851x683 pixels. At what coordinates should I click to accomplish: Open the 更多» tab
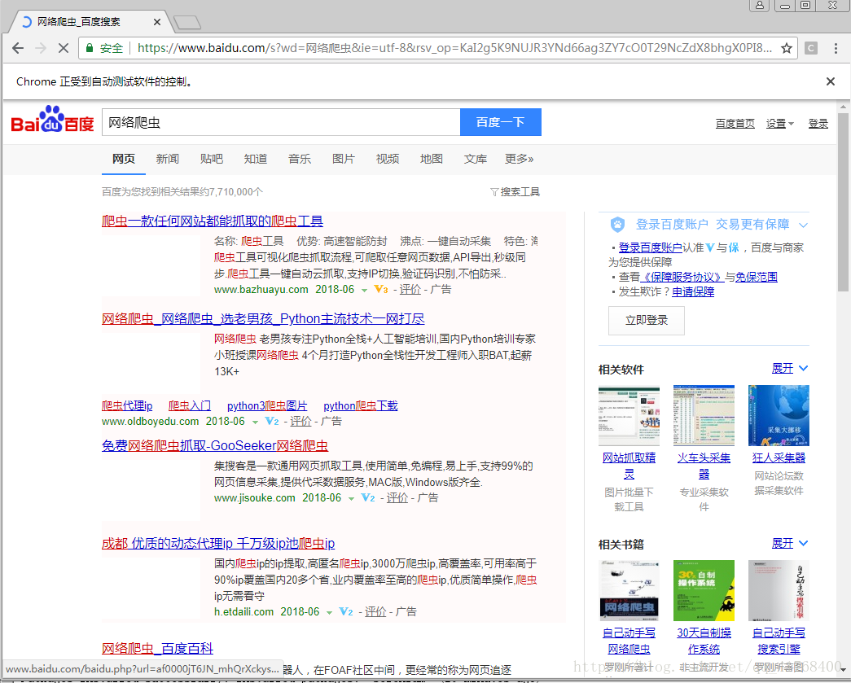(520, 159)
